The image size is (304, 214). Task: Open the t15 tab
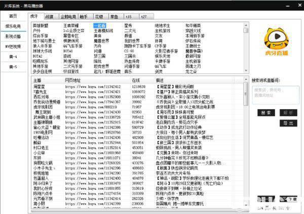coord(131,17)
